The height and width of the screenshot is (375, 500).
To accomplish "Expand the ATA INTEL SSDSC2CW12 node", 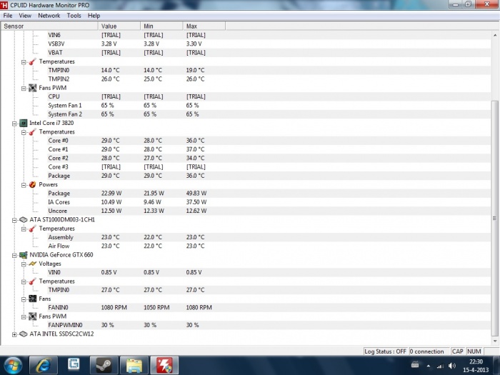I will [x=14, y=334].
